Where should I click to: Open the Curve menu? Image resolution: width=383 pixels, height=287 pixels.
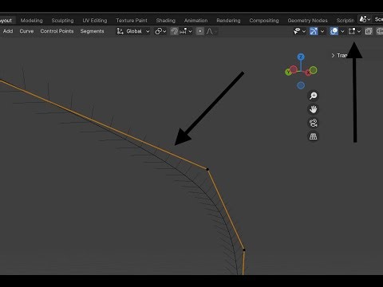pyautogui.click(x=26, y=31)
